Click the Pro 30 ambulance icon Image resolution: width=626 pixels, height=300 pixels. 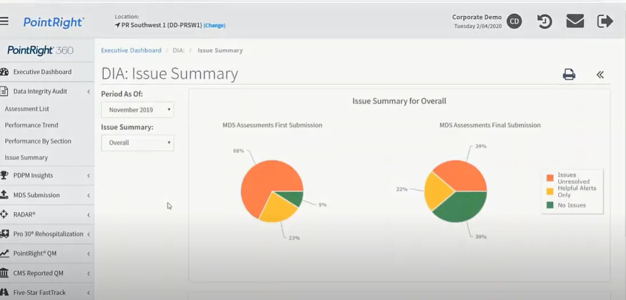coord(5,234)
